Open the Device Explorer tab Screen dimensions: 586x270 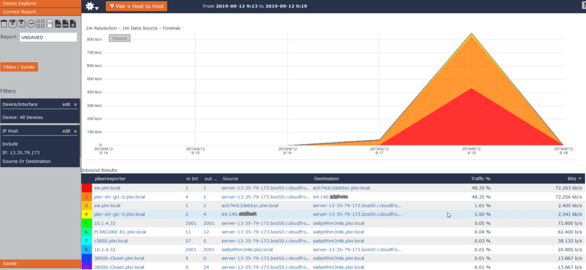(41, 3)
